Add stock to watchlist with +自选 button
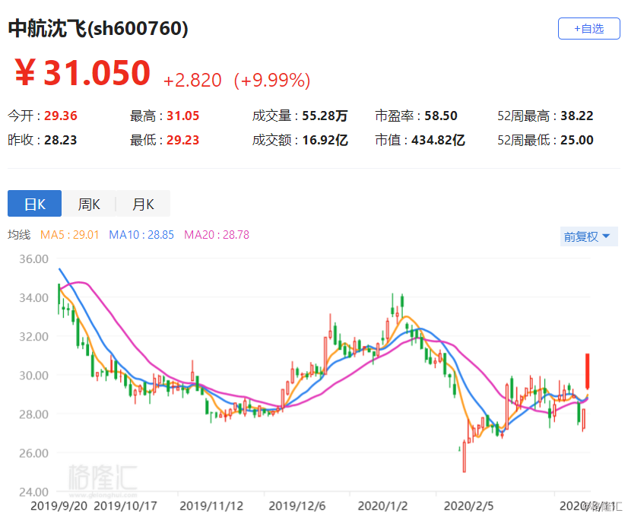This screenshot has width=628, height=517. coord(588,28)
